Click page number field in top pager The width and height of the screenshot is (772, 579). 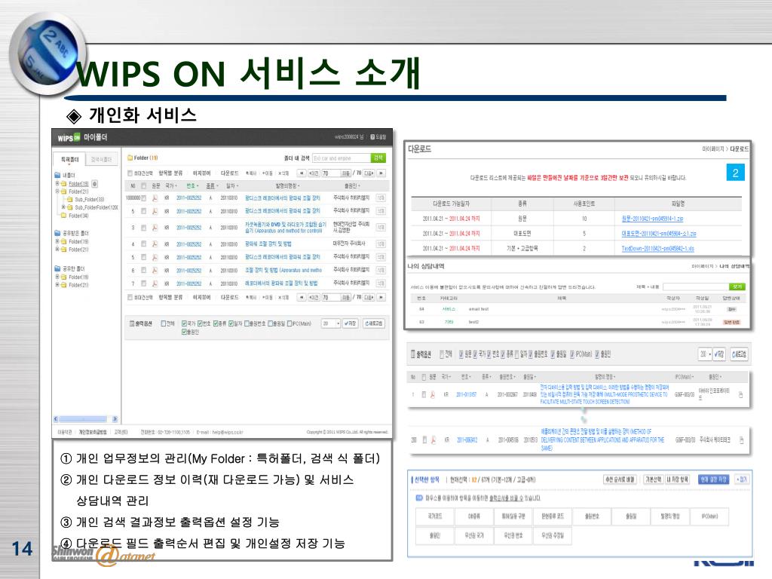[x=332, y=173]
